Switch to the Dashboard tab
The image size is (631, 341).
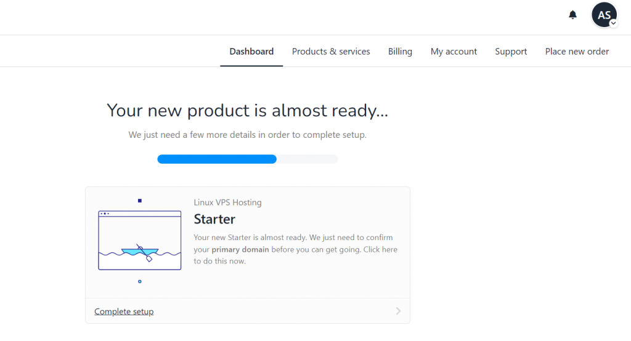click(x=251, y=52)
